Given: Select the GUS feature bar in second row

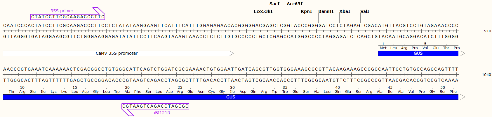Looking at the screenshot, I should tap(231, 97).
